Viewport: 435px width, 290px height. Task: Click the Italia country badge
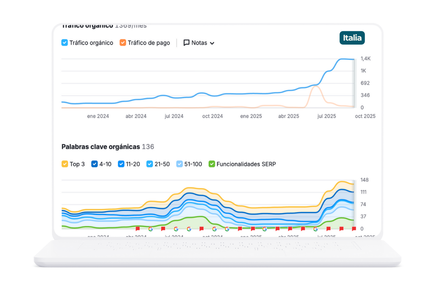coord(352,38)
